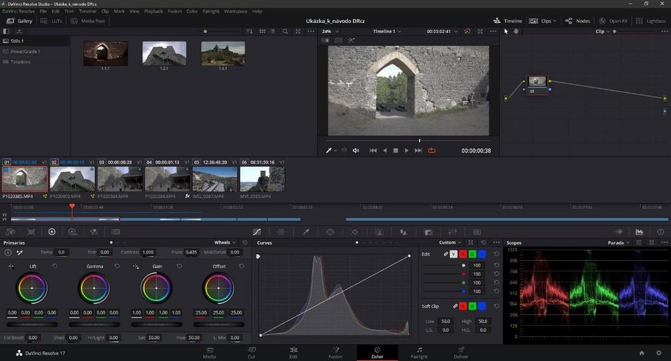
Task: Open the viewer timecode 00:00:02:41 dropdown
Action: point(442,31)
